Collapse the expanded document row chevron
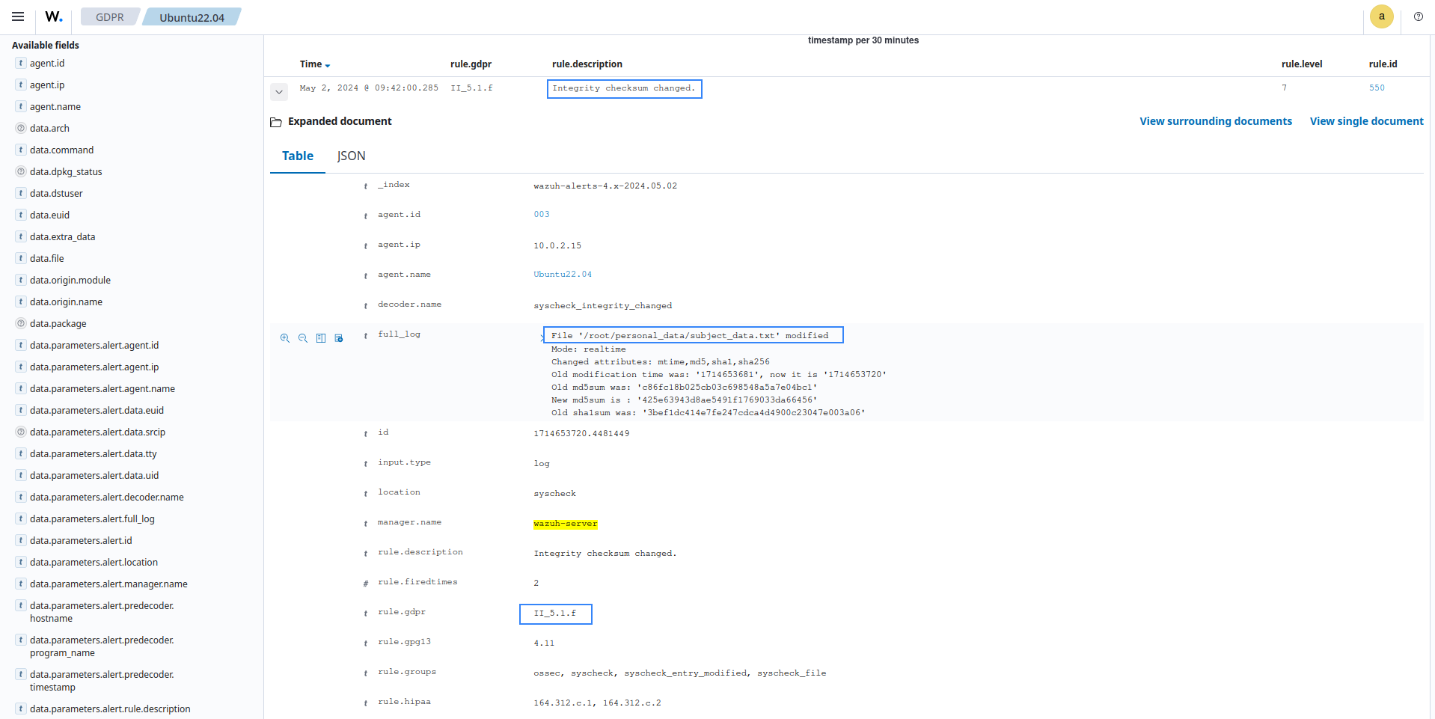The width and height of the screenshot is (1435, 719). (x=279, y=92)
